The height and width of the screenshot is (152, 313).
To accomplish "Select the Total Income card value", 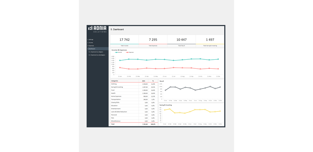I will (124, 40).
